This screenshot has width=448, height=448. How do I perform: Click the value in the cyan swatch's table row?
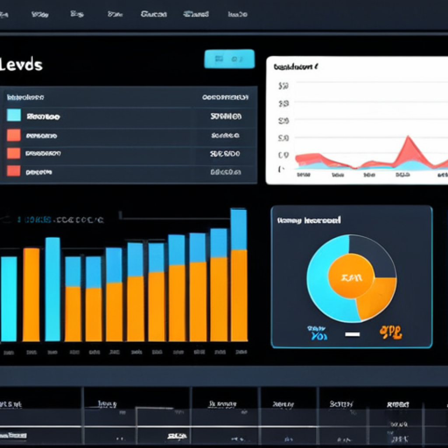(226, 116)
